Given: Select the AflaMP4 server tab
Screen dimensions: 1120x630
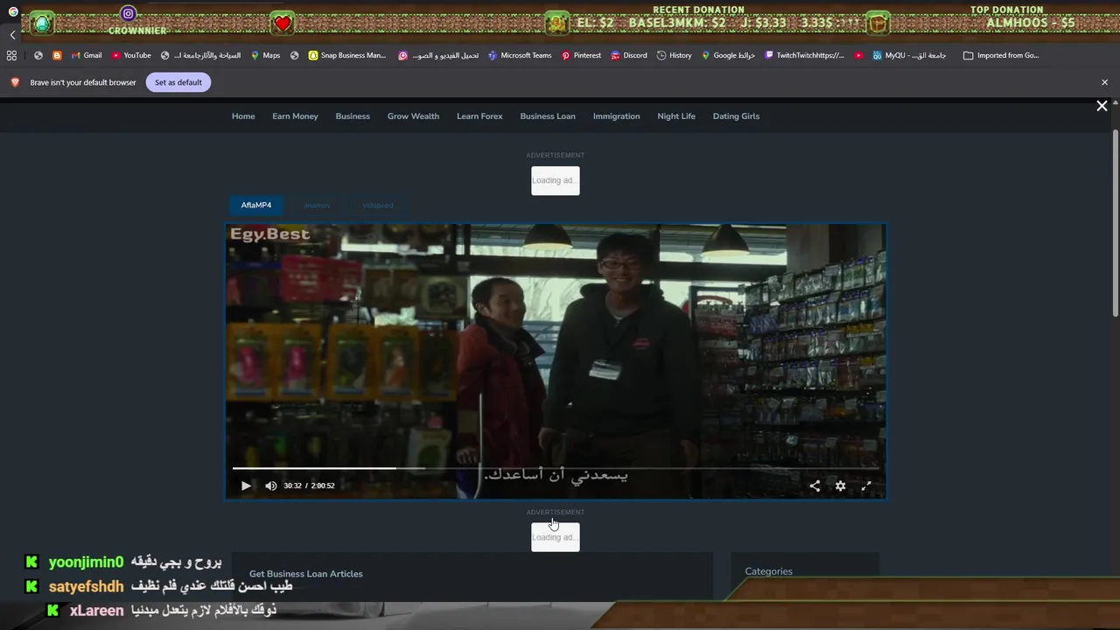Looking at the screenshot, I should tap(256, 205).
